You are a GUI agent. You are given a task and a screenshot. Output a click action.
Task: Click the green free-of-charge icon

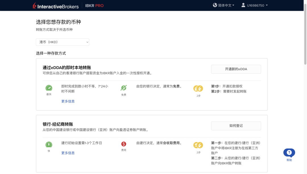(x=124, y=88)
